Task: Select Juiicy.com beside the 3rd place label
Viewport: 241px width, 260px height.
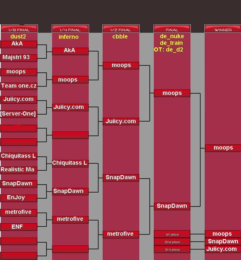Action: click(223, 249)
